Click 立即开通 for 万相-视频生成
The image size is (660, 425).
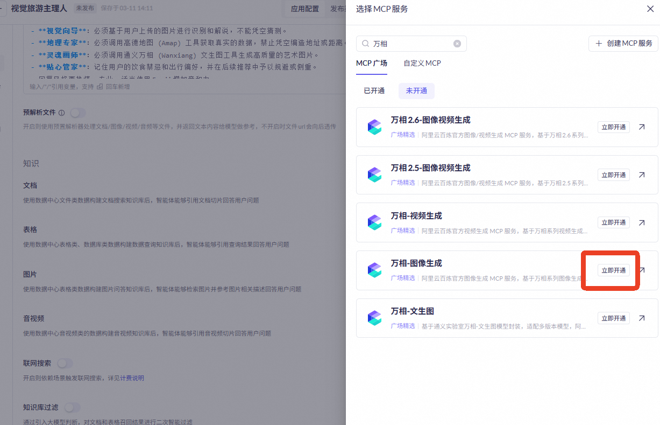[614, 222]
